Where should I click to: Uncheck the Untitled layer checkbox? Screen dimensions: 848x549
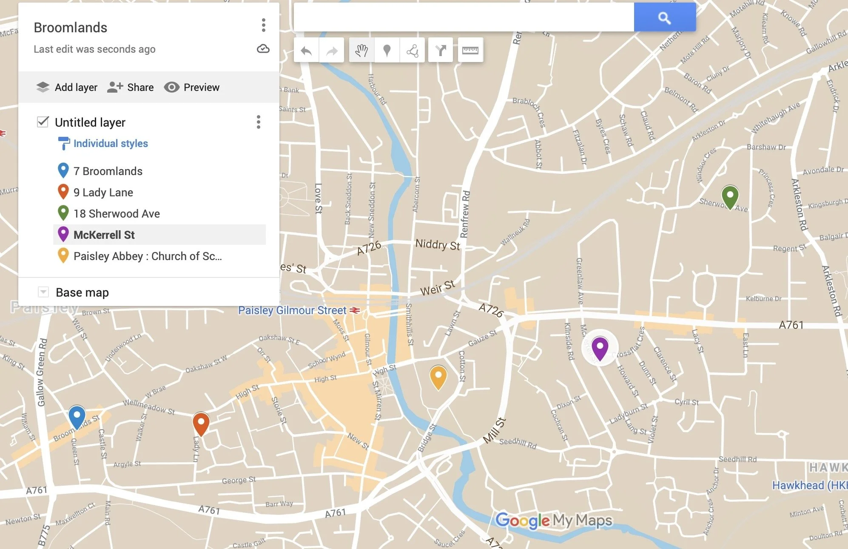(x=43, y=122)
